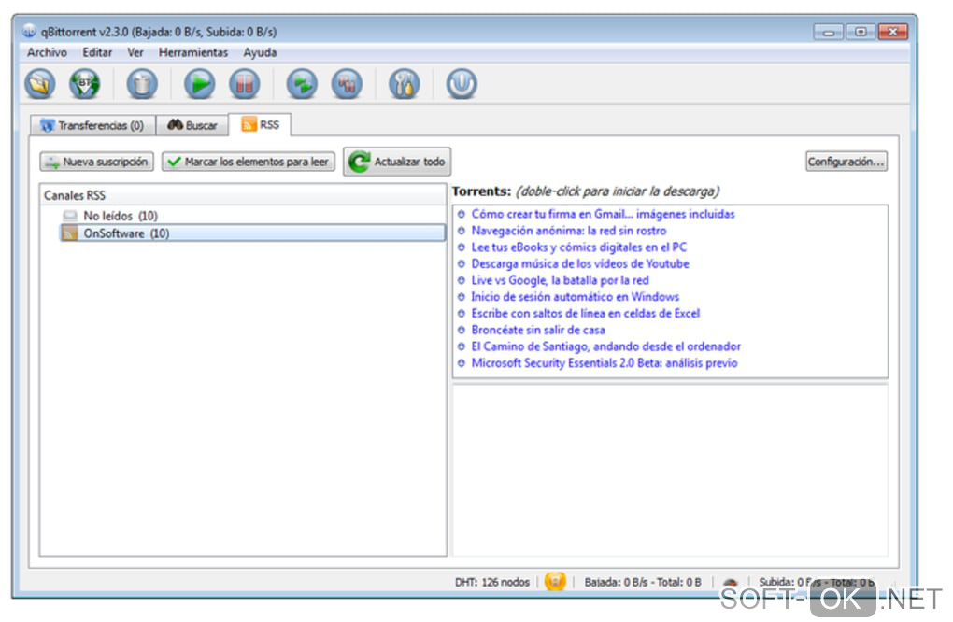The width and height of the screenshot is (953, 622).
Task: Click Subida status bar text
Action: coord(816,582)
